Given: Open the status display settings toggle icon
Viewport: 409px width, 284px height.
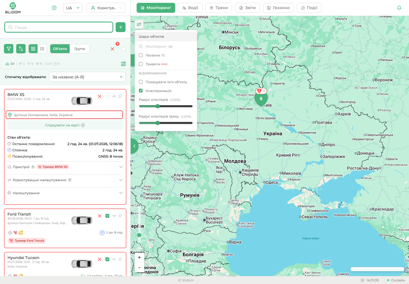Looking at the screenshot, I should click(123, 64).
